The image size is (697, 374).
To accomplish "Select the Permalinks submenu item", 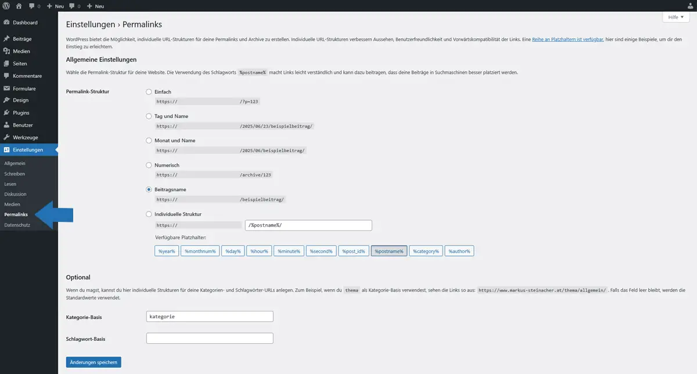I will click(x=16, y=215).
